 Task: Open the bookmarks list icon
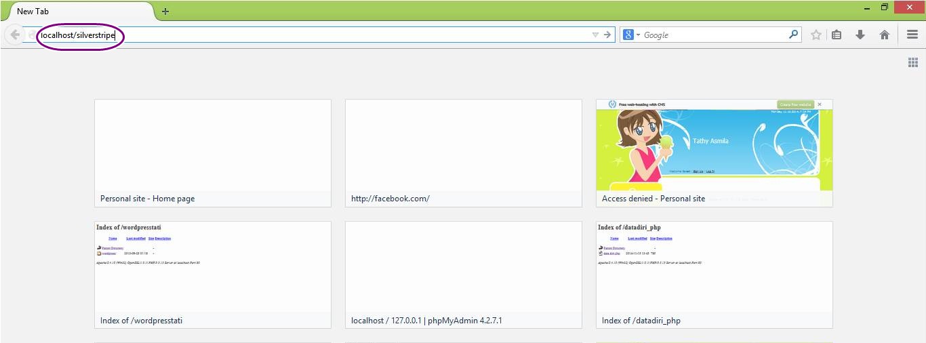click(x=837, y=35)
